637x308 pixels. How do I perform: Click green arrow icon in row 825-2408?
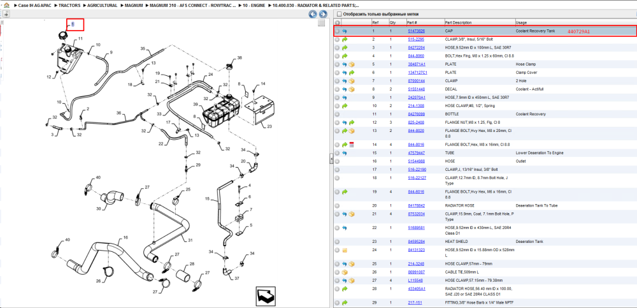pos(352,122)
